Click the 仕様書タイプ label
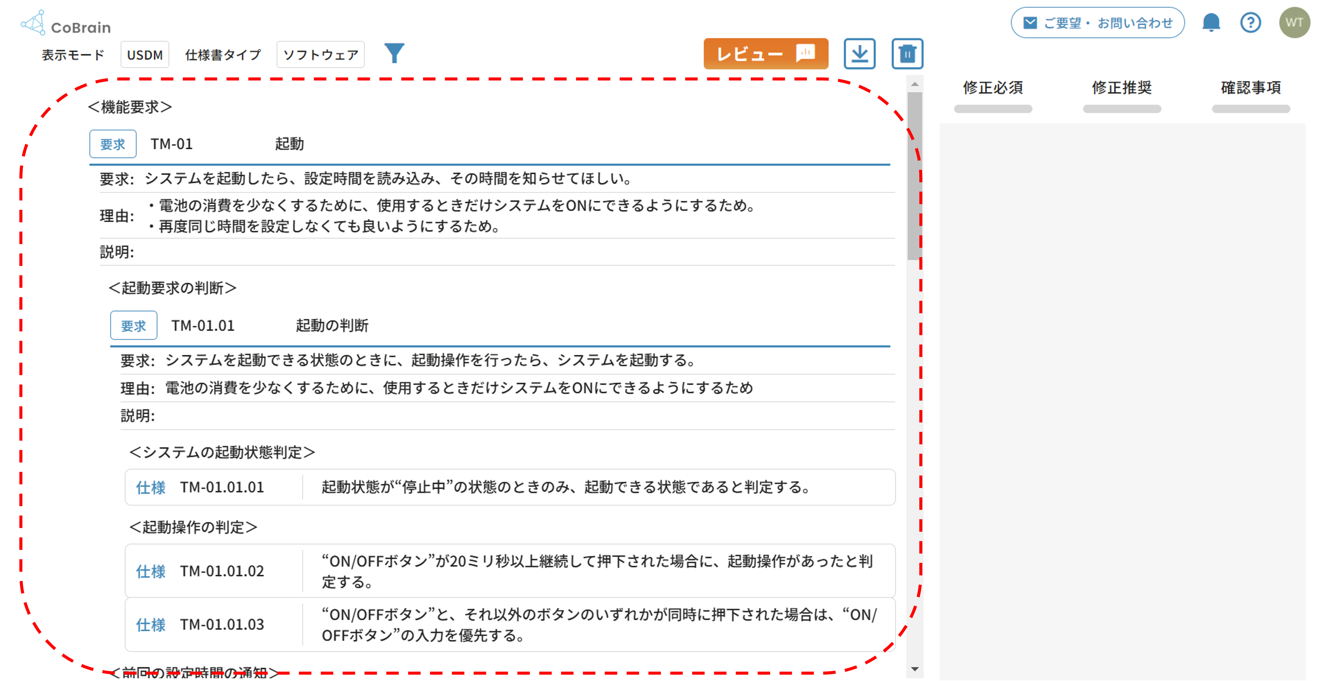The height and width of the screenshot is (681, 1323). [x=223, y=54]
